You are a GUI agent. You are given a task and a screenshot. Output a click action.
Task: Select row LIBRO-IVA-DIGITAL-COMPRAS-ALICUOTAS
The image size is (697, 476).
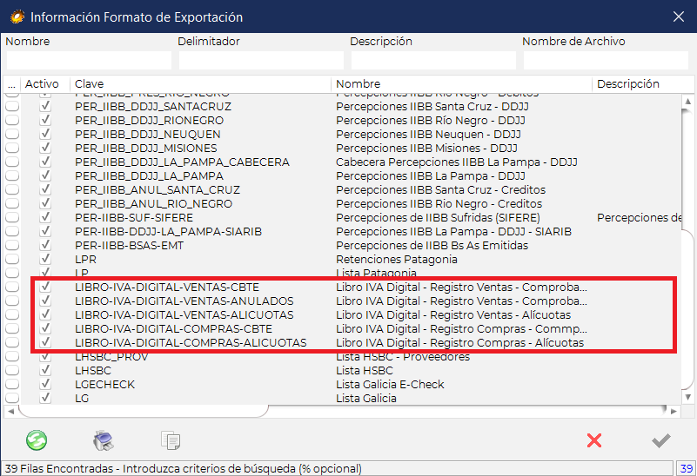342,342
